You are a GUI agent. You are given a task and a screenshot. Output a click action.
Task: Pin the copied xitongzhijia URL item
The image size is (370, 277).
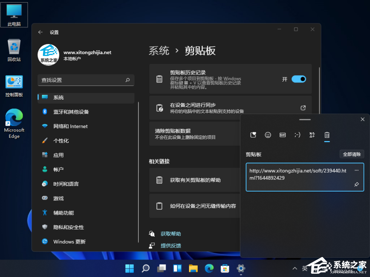[x=357, y=184]
